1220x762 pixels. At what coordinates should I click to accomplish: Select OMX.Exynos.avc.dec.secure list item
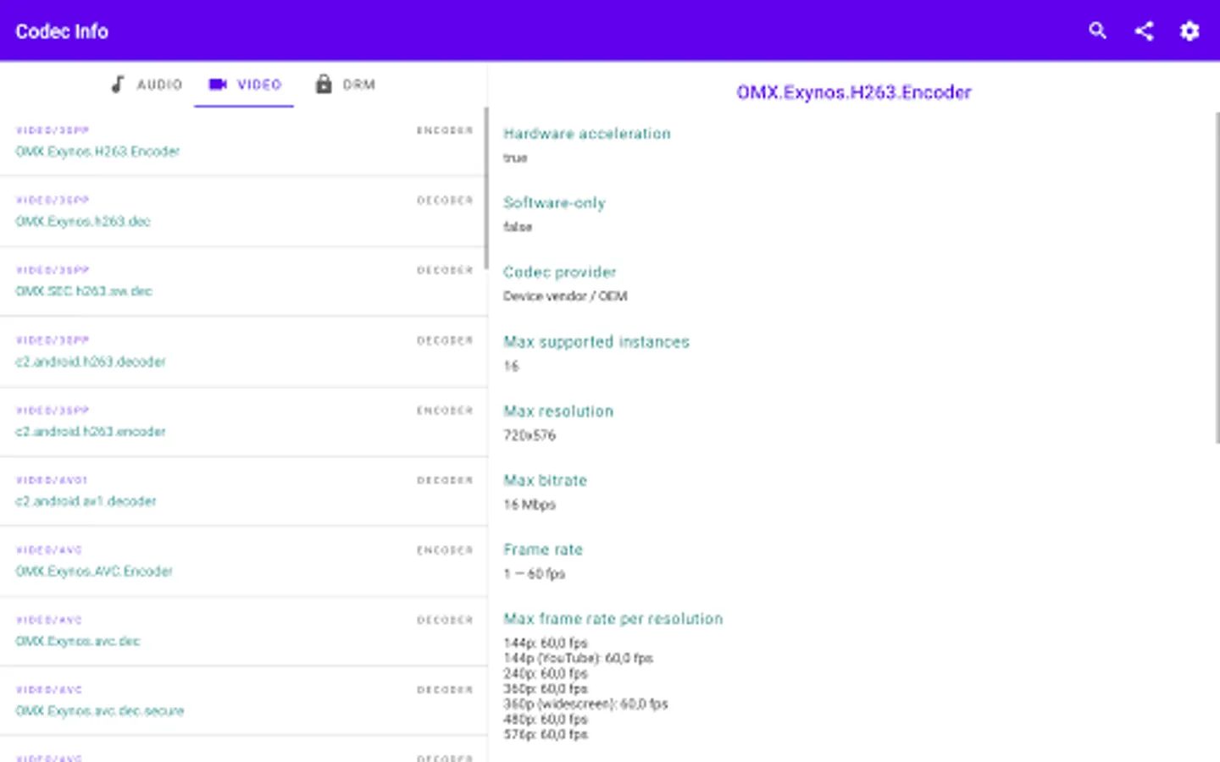[243, 702]
